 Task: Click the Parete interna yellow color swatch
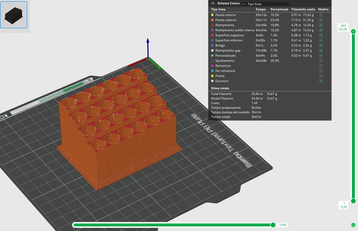(212, 15)
